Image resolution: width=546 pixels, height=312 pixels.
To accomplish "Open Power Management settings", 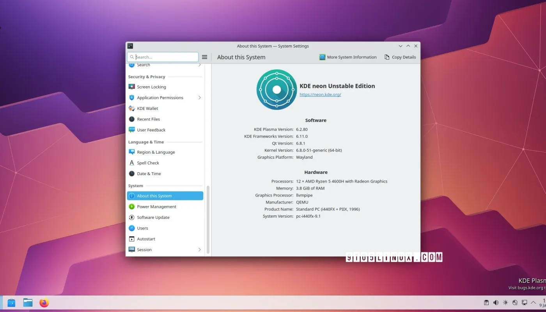I will (165, 207).
